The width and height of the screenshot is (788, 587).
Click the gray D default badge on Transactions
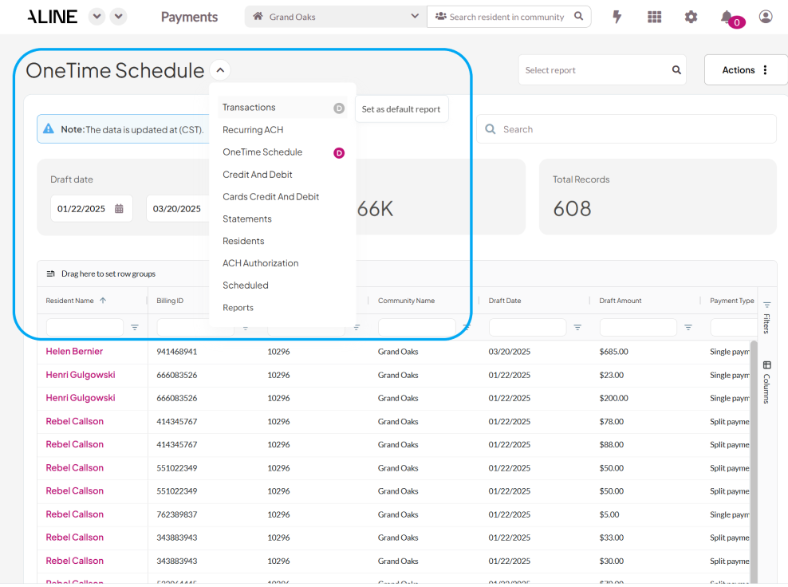(339, 108)
